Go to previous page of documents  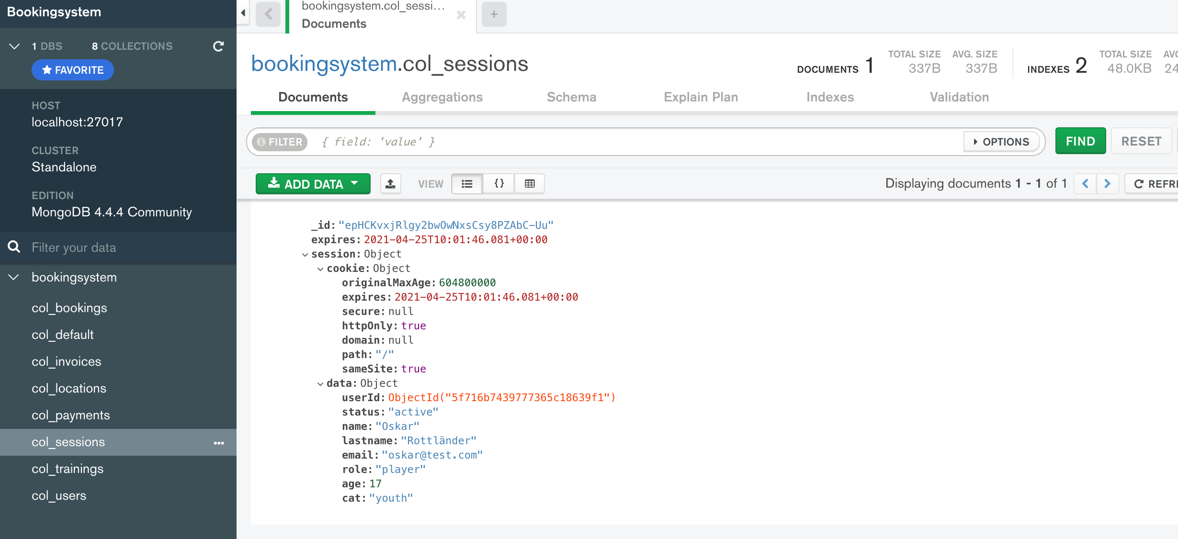tap(1085, 184)
